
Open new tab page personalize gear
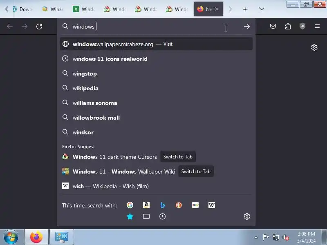tap(314, 47)
